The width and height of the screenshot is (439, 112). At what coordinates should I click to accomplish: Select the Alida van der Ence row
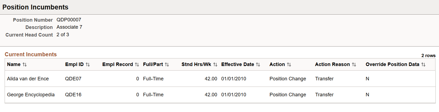tap(220, 79)
